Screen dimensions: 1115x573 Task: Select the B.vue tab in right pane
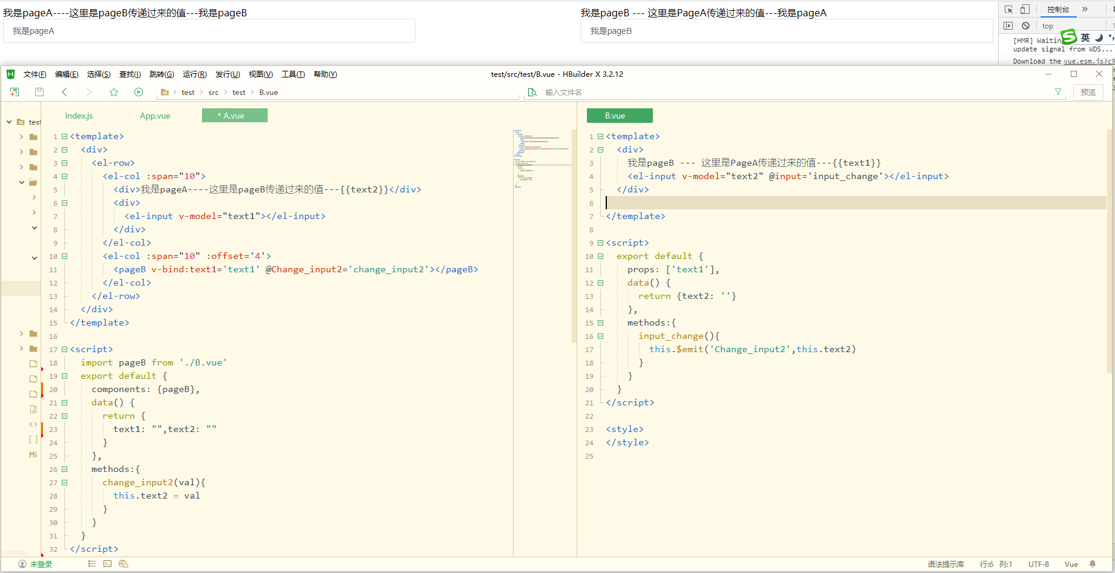click(x=620, y=116)
